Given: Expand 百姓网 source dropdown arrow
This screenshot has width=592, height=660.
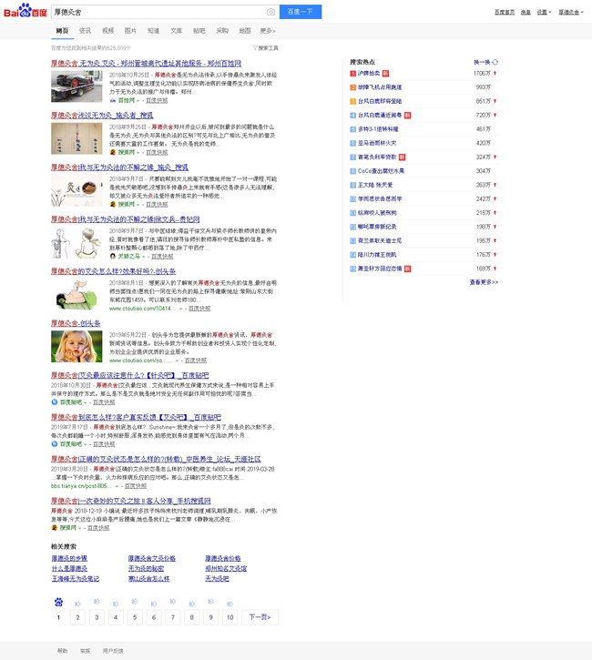Looking at the screenshot, I should tap(138, 101).
